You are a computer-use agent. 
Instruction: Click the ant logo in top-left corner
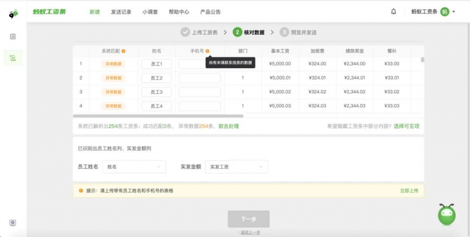pyautogui.click(x=13, y=14)
